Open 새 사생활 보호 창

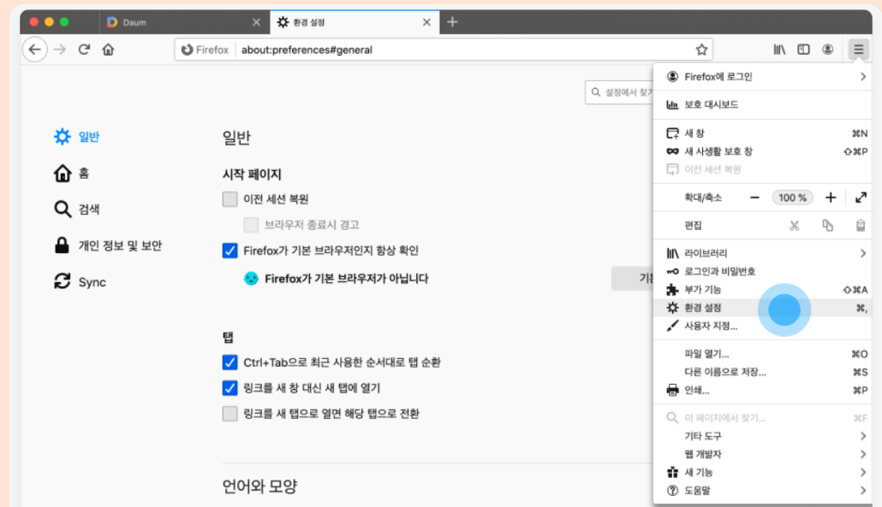762,151
